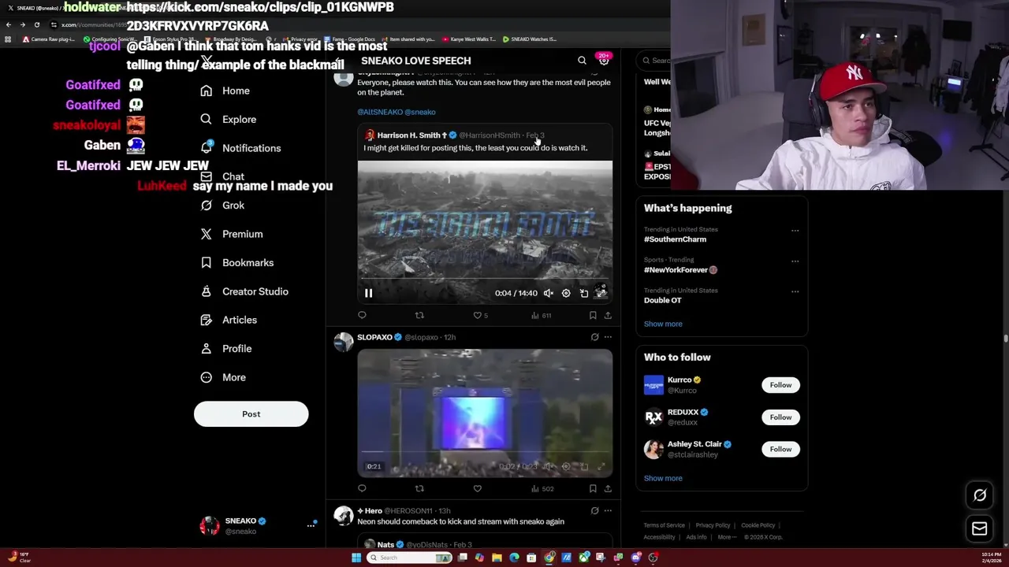View analytics showing 502 views
Viewport: 1009px width, 567px height.
pyautogui.click(x=542, y=488)
